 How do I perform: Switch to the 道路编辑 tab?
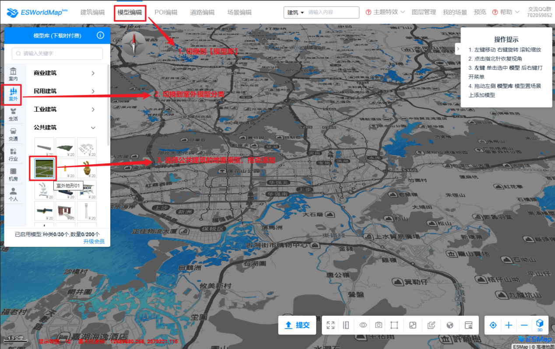[202, 12]
